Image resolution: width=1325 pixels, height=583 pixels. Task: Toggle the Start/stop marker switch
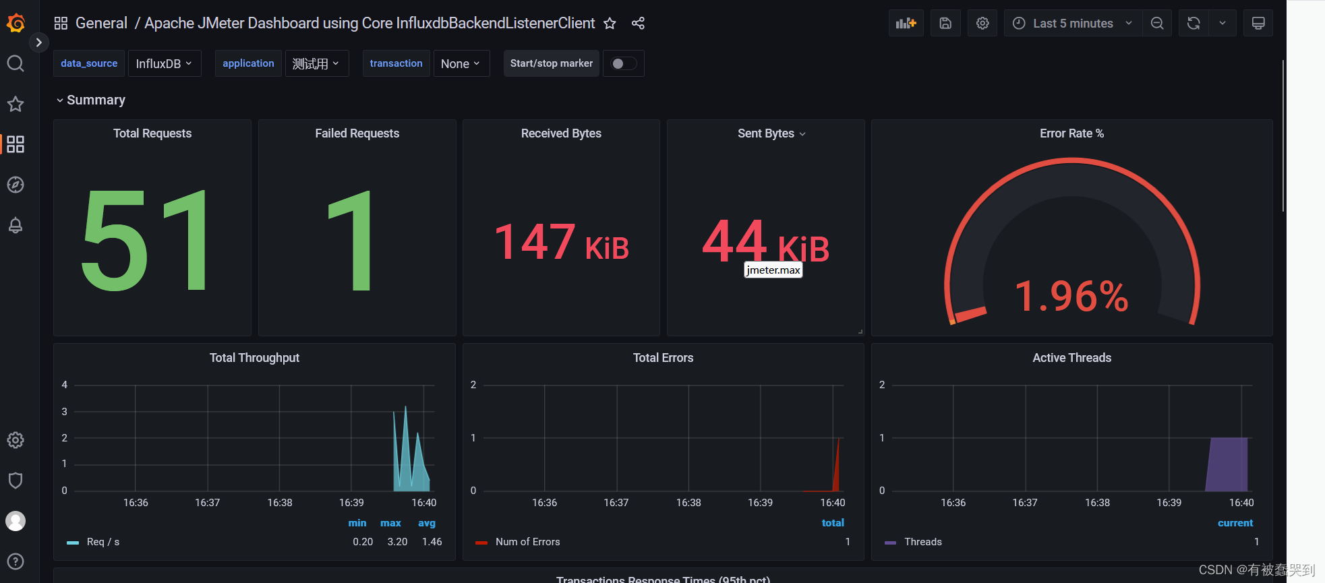(623, 63)
